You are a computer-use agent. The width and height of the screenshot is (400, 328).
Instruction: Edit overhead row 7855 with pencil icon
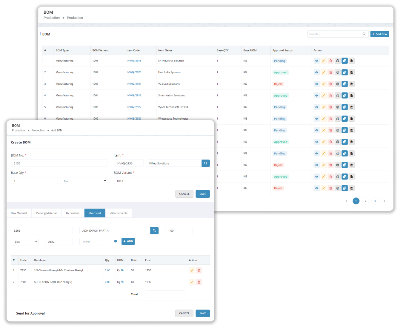coord(192,270)
